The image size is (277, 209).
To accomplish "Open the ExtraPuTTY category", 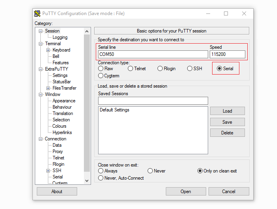I will [x=57, y=69].
